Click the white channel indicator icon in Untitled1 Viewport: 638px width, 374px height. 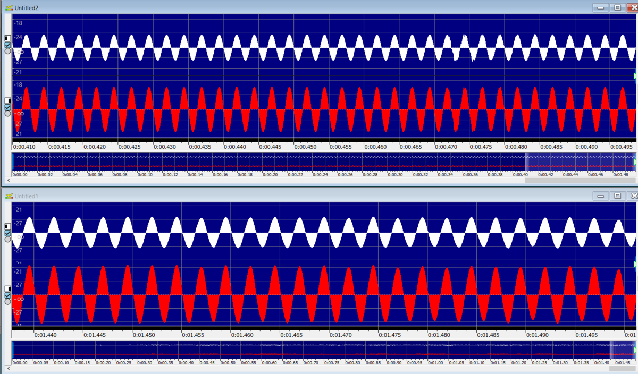[7, 226]
